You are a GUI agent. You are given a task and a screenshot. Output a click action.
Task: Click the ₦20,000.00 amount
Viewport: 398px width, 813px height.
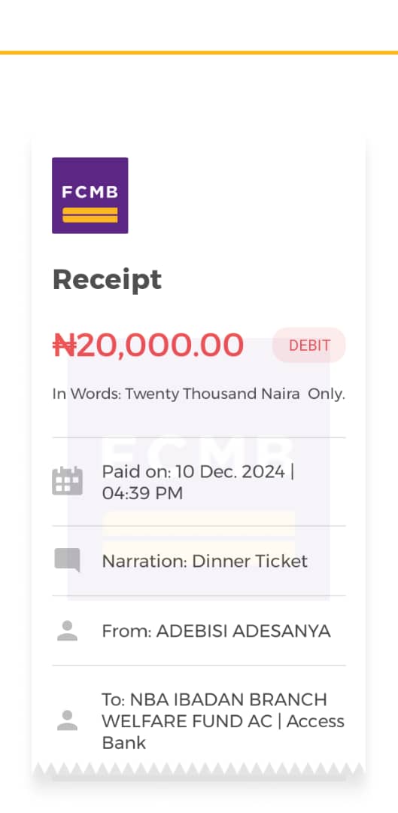click(x=148, y=346)
